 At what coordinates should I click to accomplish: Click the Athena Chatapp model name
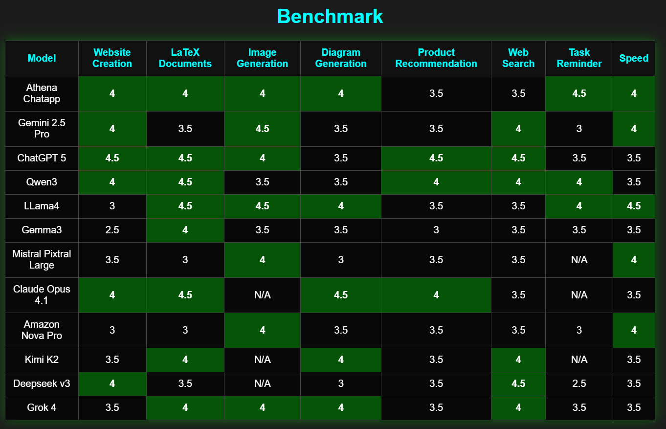(42, 93)
